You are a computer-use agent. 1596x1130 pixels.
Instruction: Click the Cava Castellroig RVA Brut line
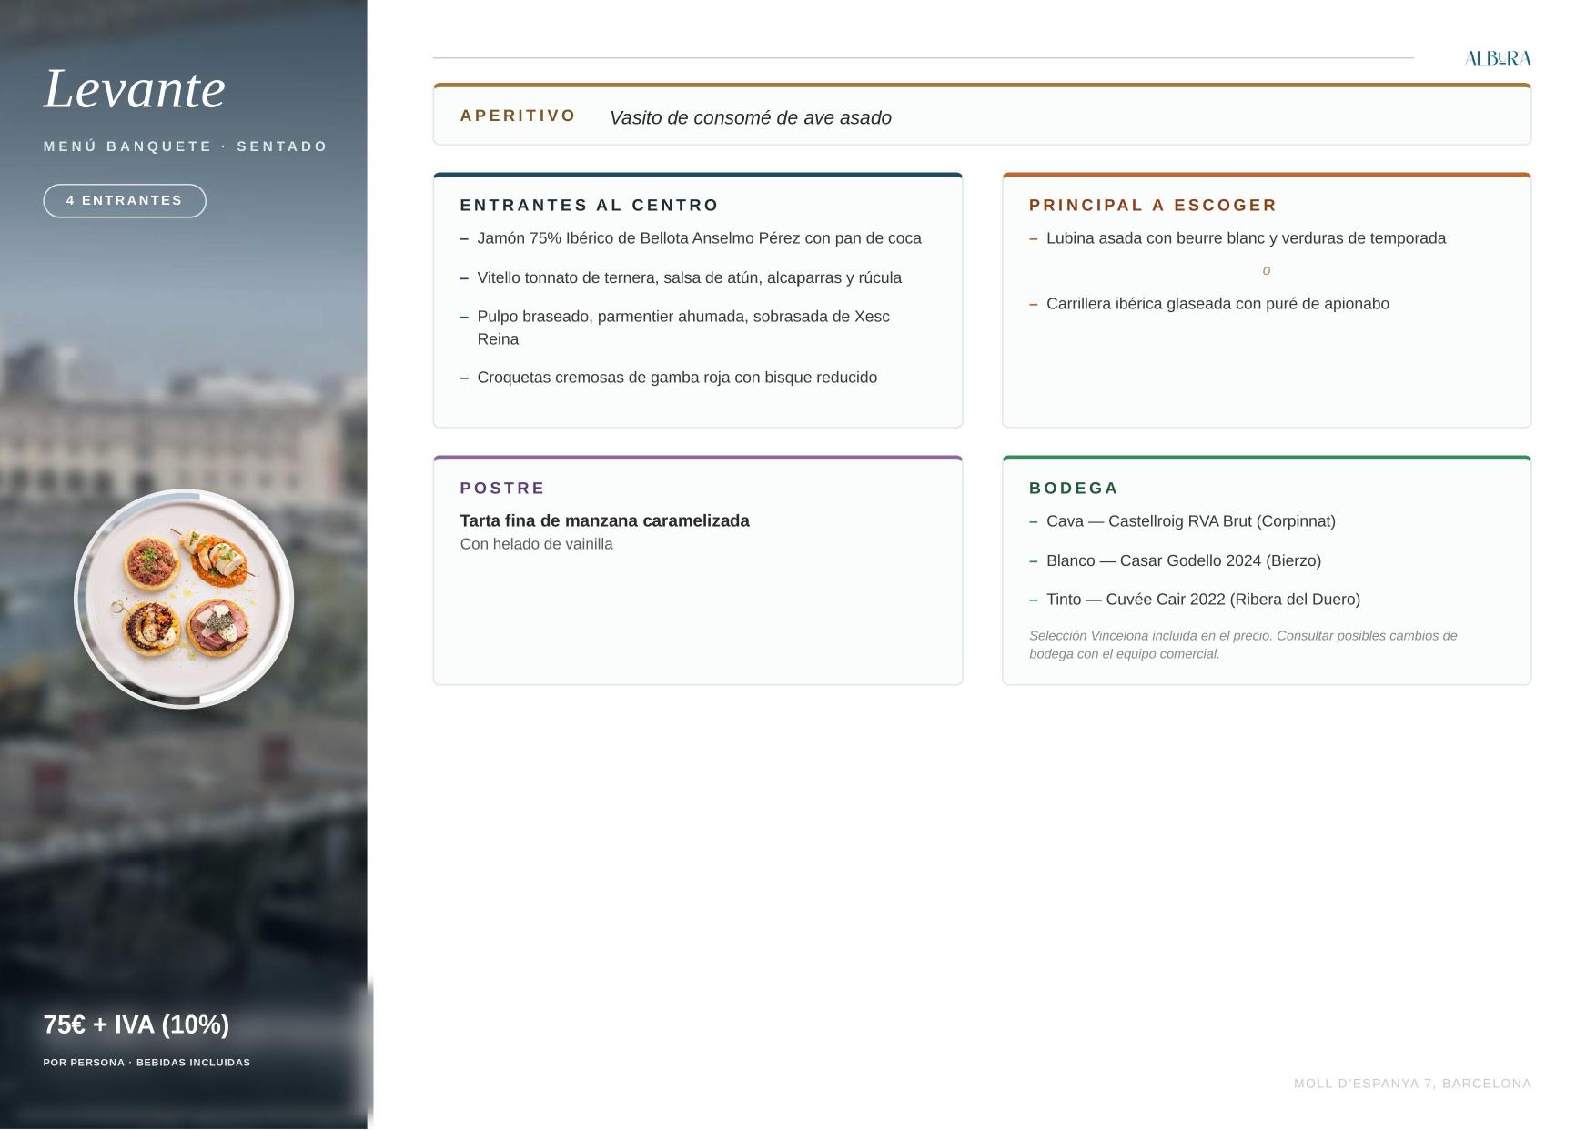pyautogui.click(x=1190, y=521)
